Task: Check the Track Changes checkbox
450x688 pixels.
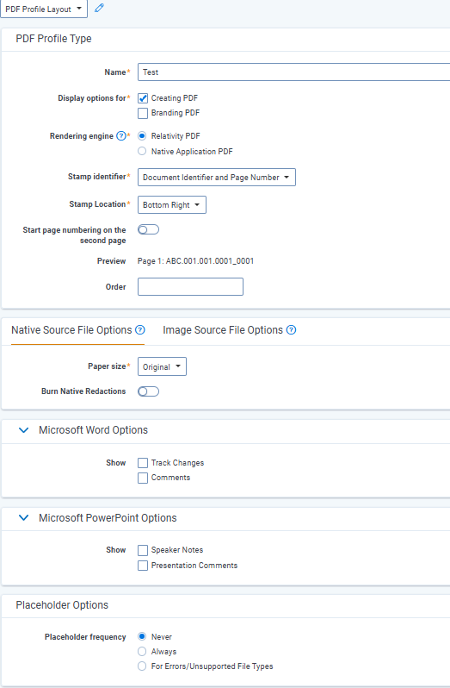Action: tap(143, 463)
